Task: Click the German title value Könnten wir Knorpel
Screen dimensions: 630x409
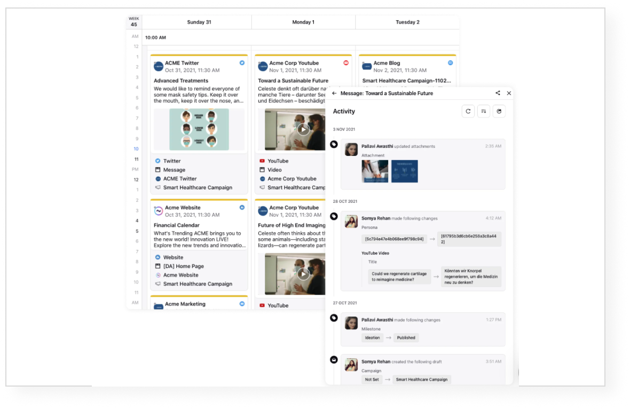Action: tap(471, 277)
